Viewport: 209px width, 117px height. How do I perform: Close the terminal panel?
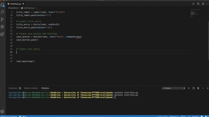tap(208, 88)
